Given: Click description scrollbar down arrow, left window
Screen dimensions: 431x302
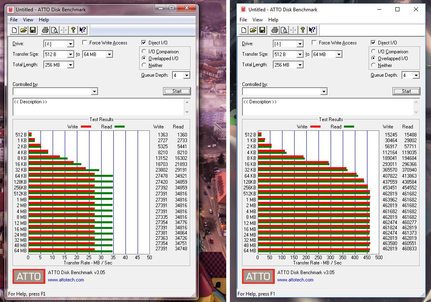Looking at the screenshot, I should (x=187, y=112).
